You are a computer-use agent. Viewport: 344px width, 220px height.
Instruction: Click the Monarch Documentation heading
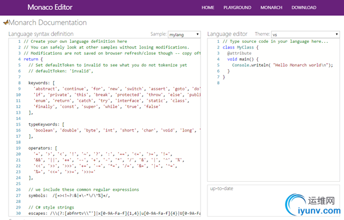[47, 22]
